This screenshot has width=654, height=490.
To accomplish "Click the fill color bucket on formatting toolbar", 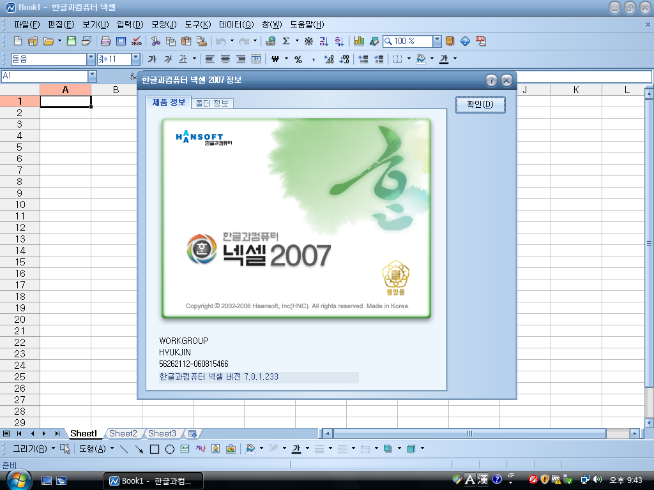I will (x=421, y=59).
